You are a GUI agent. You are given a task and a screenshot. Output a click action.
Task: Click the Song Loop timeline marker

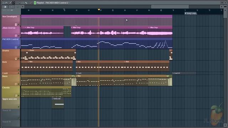(x=191, y=14)
